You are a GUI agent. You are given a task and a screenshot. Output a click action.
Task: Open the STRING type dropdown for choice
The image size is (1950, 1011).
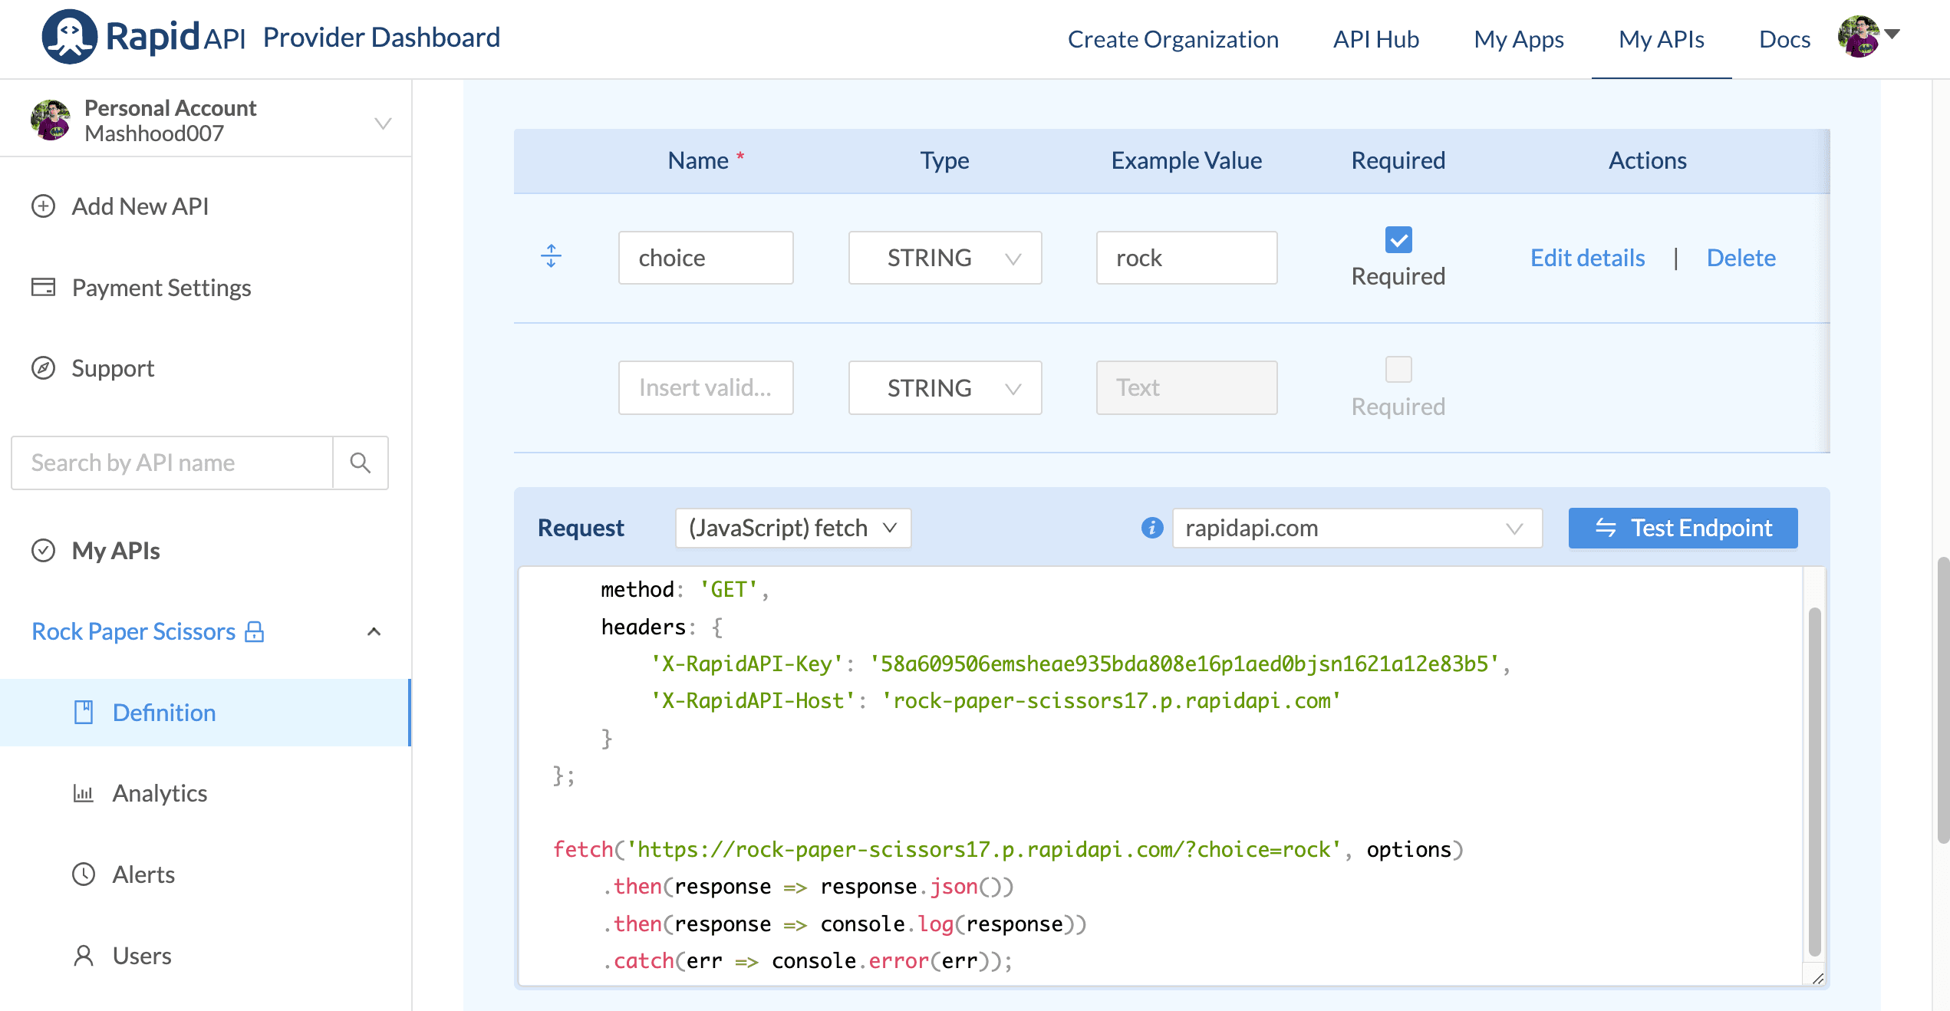click(945, 258)
